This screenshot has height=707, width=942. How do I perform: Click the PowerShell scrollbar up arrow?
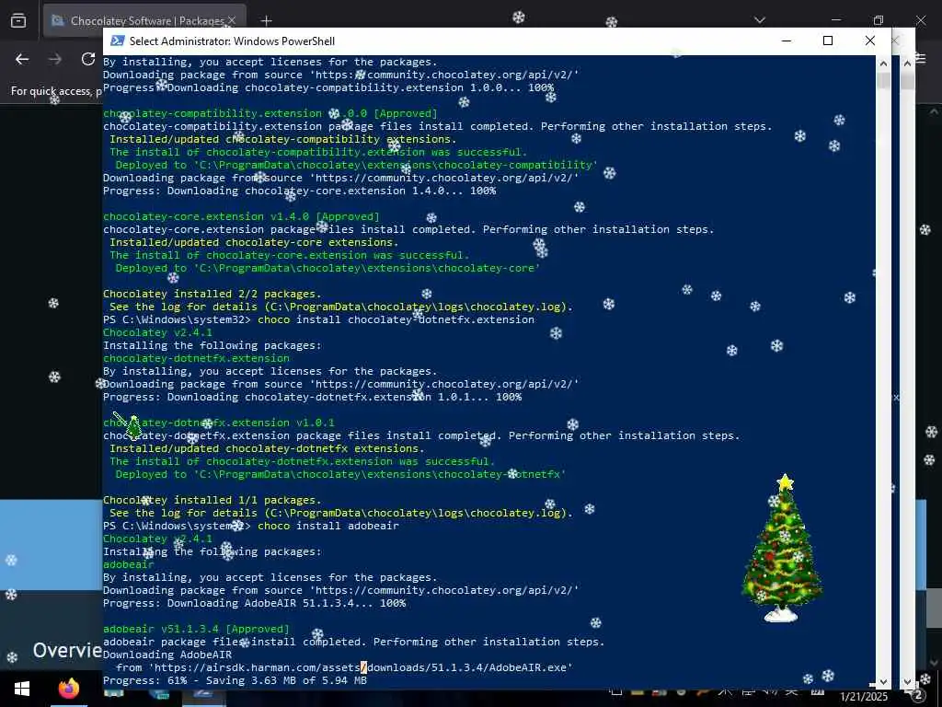(883, 63)
